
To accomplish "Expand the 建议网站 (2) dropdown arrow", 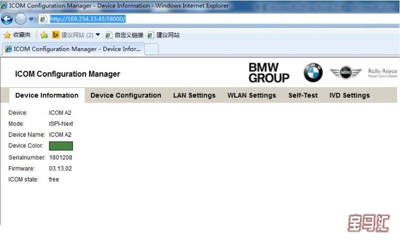I will (97, 34).
